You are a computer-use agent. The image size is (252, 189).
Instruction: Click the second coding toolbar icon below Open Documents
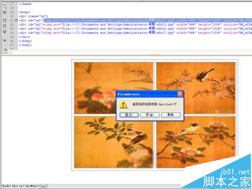point(5,12)
